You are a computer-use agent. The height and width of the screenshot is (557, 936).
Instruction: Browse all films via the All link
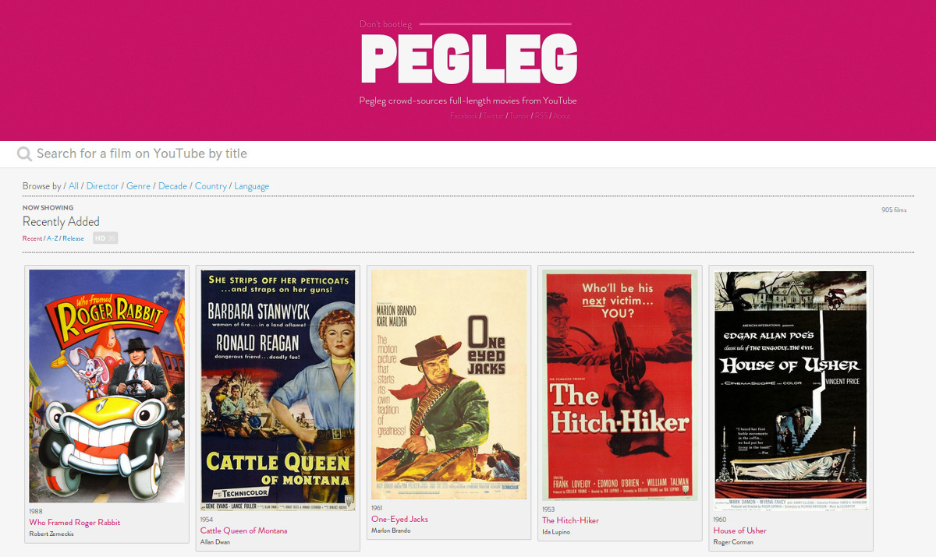click(73, 186)
